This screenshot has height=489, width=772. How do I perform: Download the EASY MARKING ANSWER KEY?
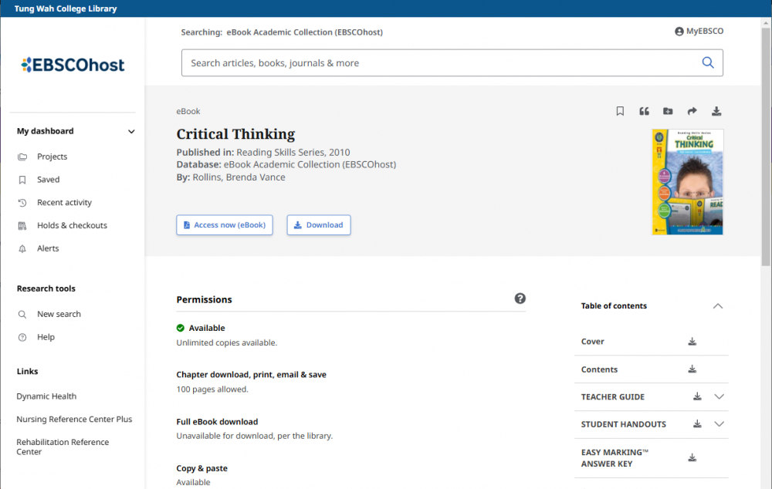tap(692, 458)
